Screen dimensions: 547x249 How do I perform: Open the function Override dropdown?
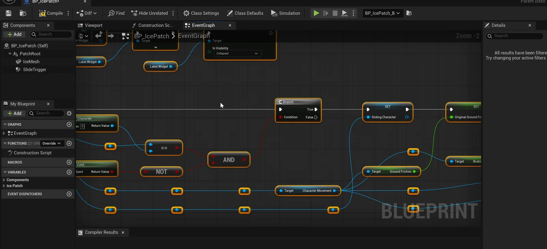(52, 143)
